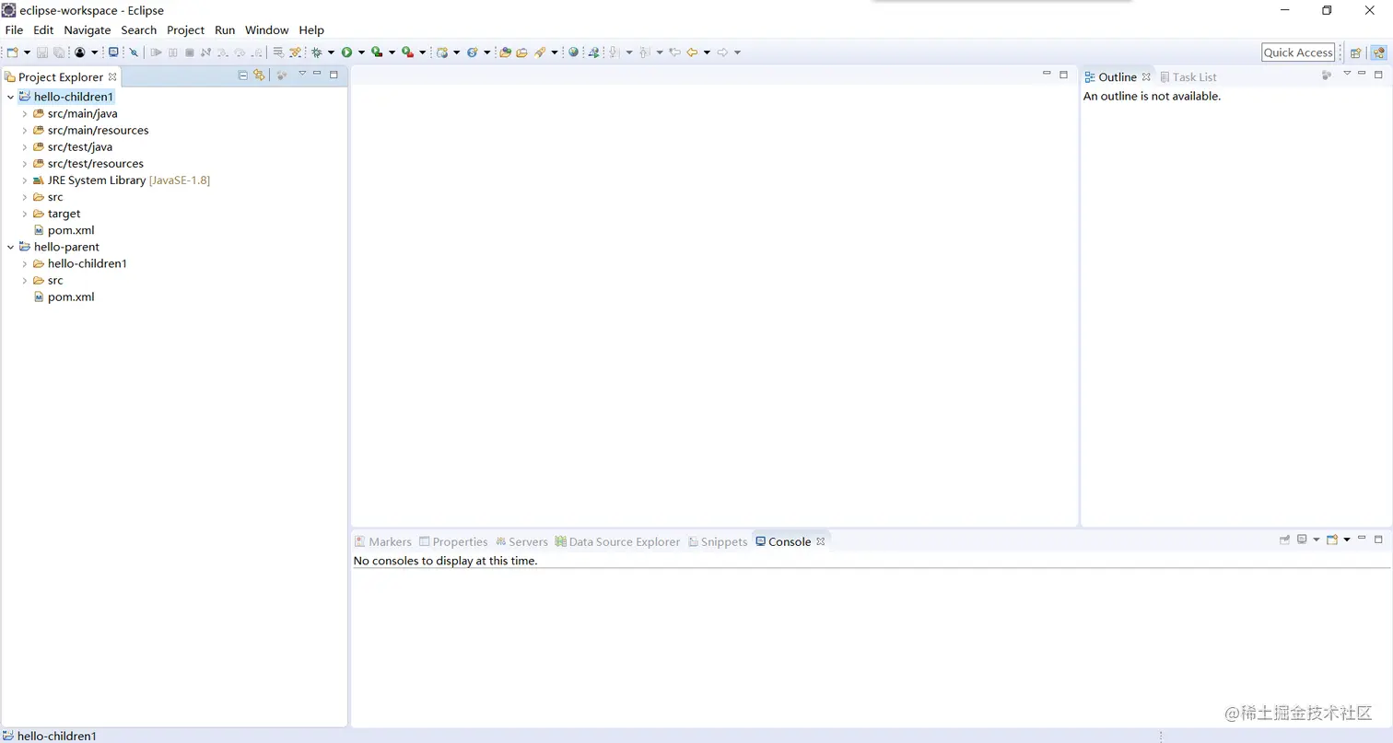Image resolution: width=1393 pixels, height=743 pixels.
Task: Switch to the Markers tab
Action: (x=383, y=541)
